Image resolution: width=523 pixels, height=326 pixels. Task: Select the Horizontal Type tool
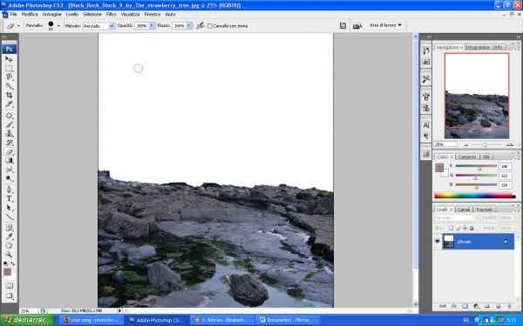(9, 199)
